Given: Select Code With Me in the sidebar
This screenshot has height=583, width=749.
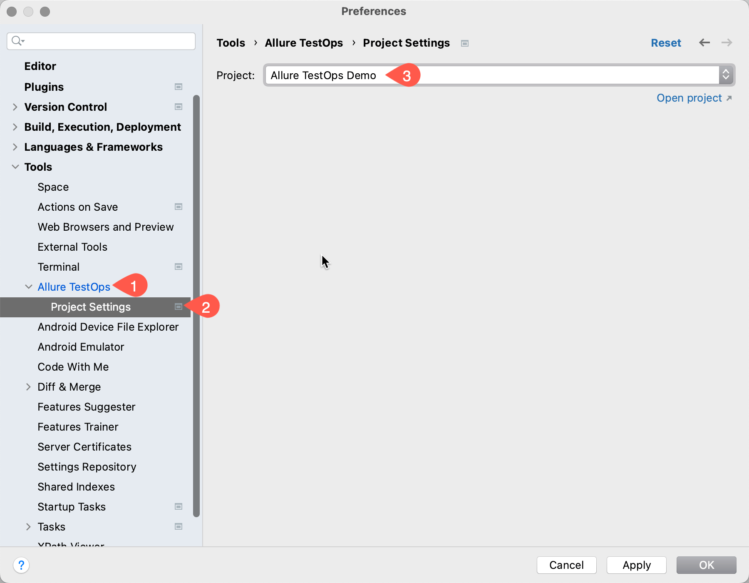Looking at the screenshot, I should click(73, 367).
